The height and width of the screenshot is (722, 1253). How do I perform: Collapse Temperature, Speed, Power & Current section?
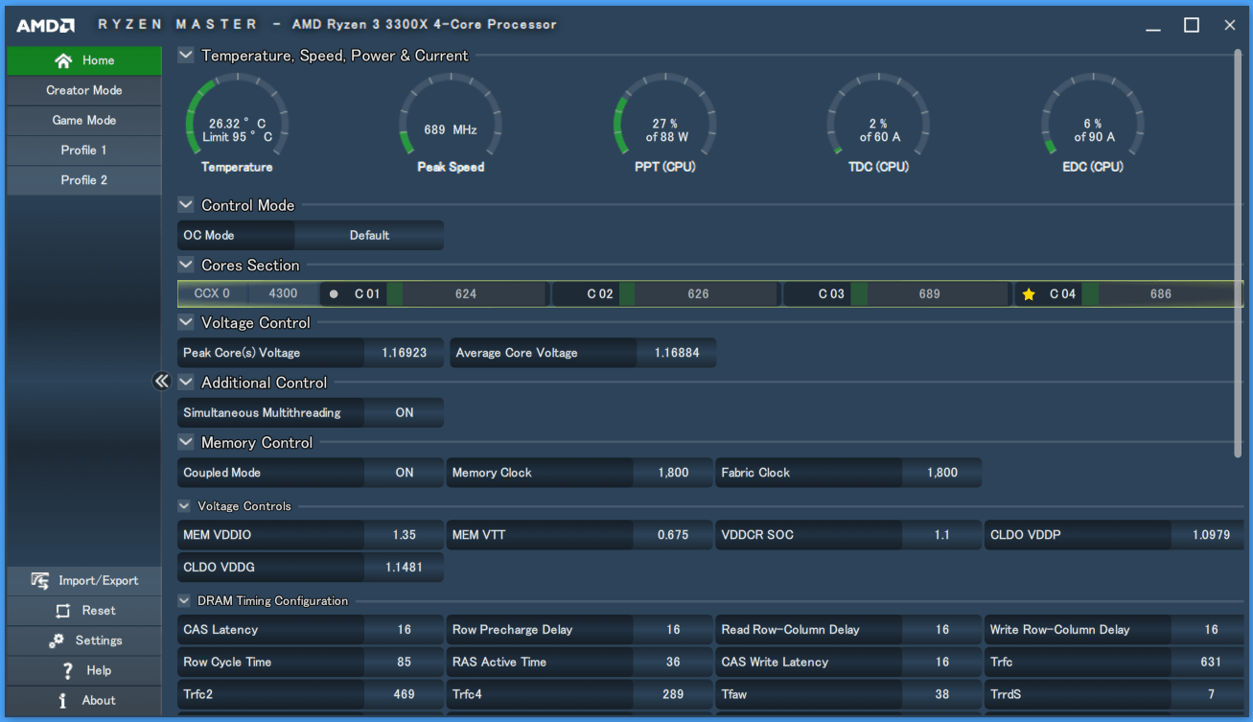(x=186, y=56)
